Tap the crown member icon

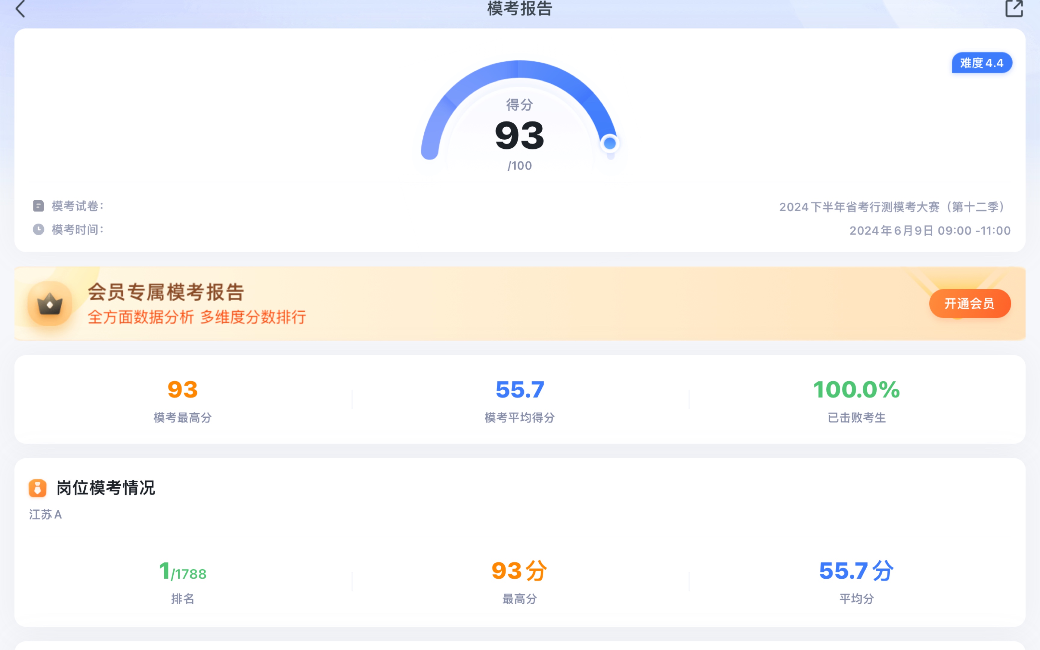[50, 304]
